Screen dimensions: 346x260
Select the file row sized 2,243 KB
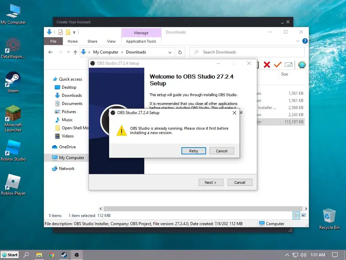tap(281, 115)
